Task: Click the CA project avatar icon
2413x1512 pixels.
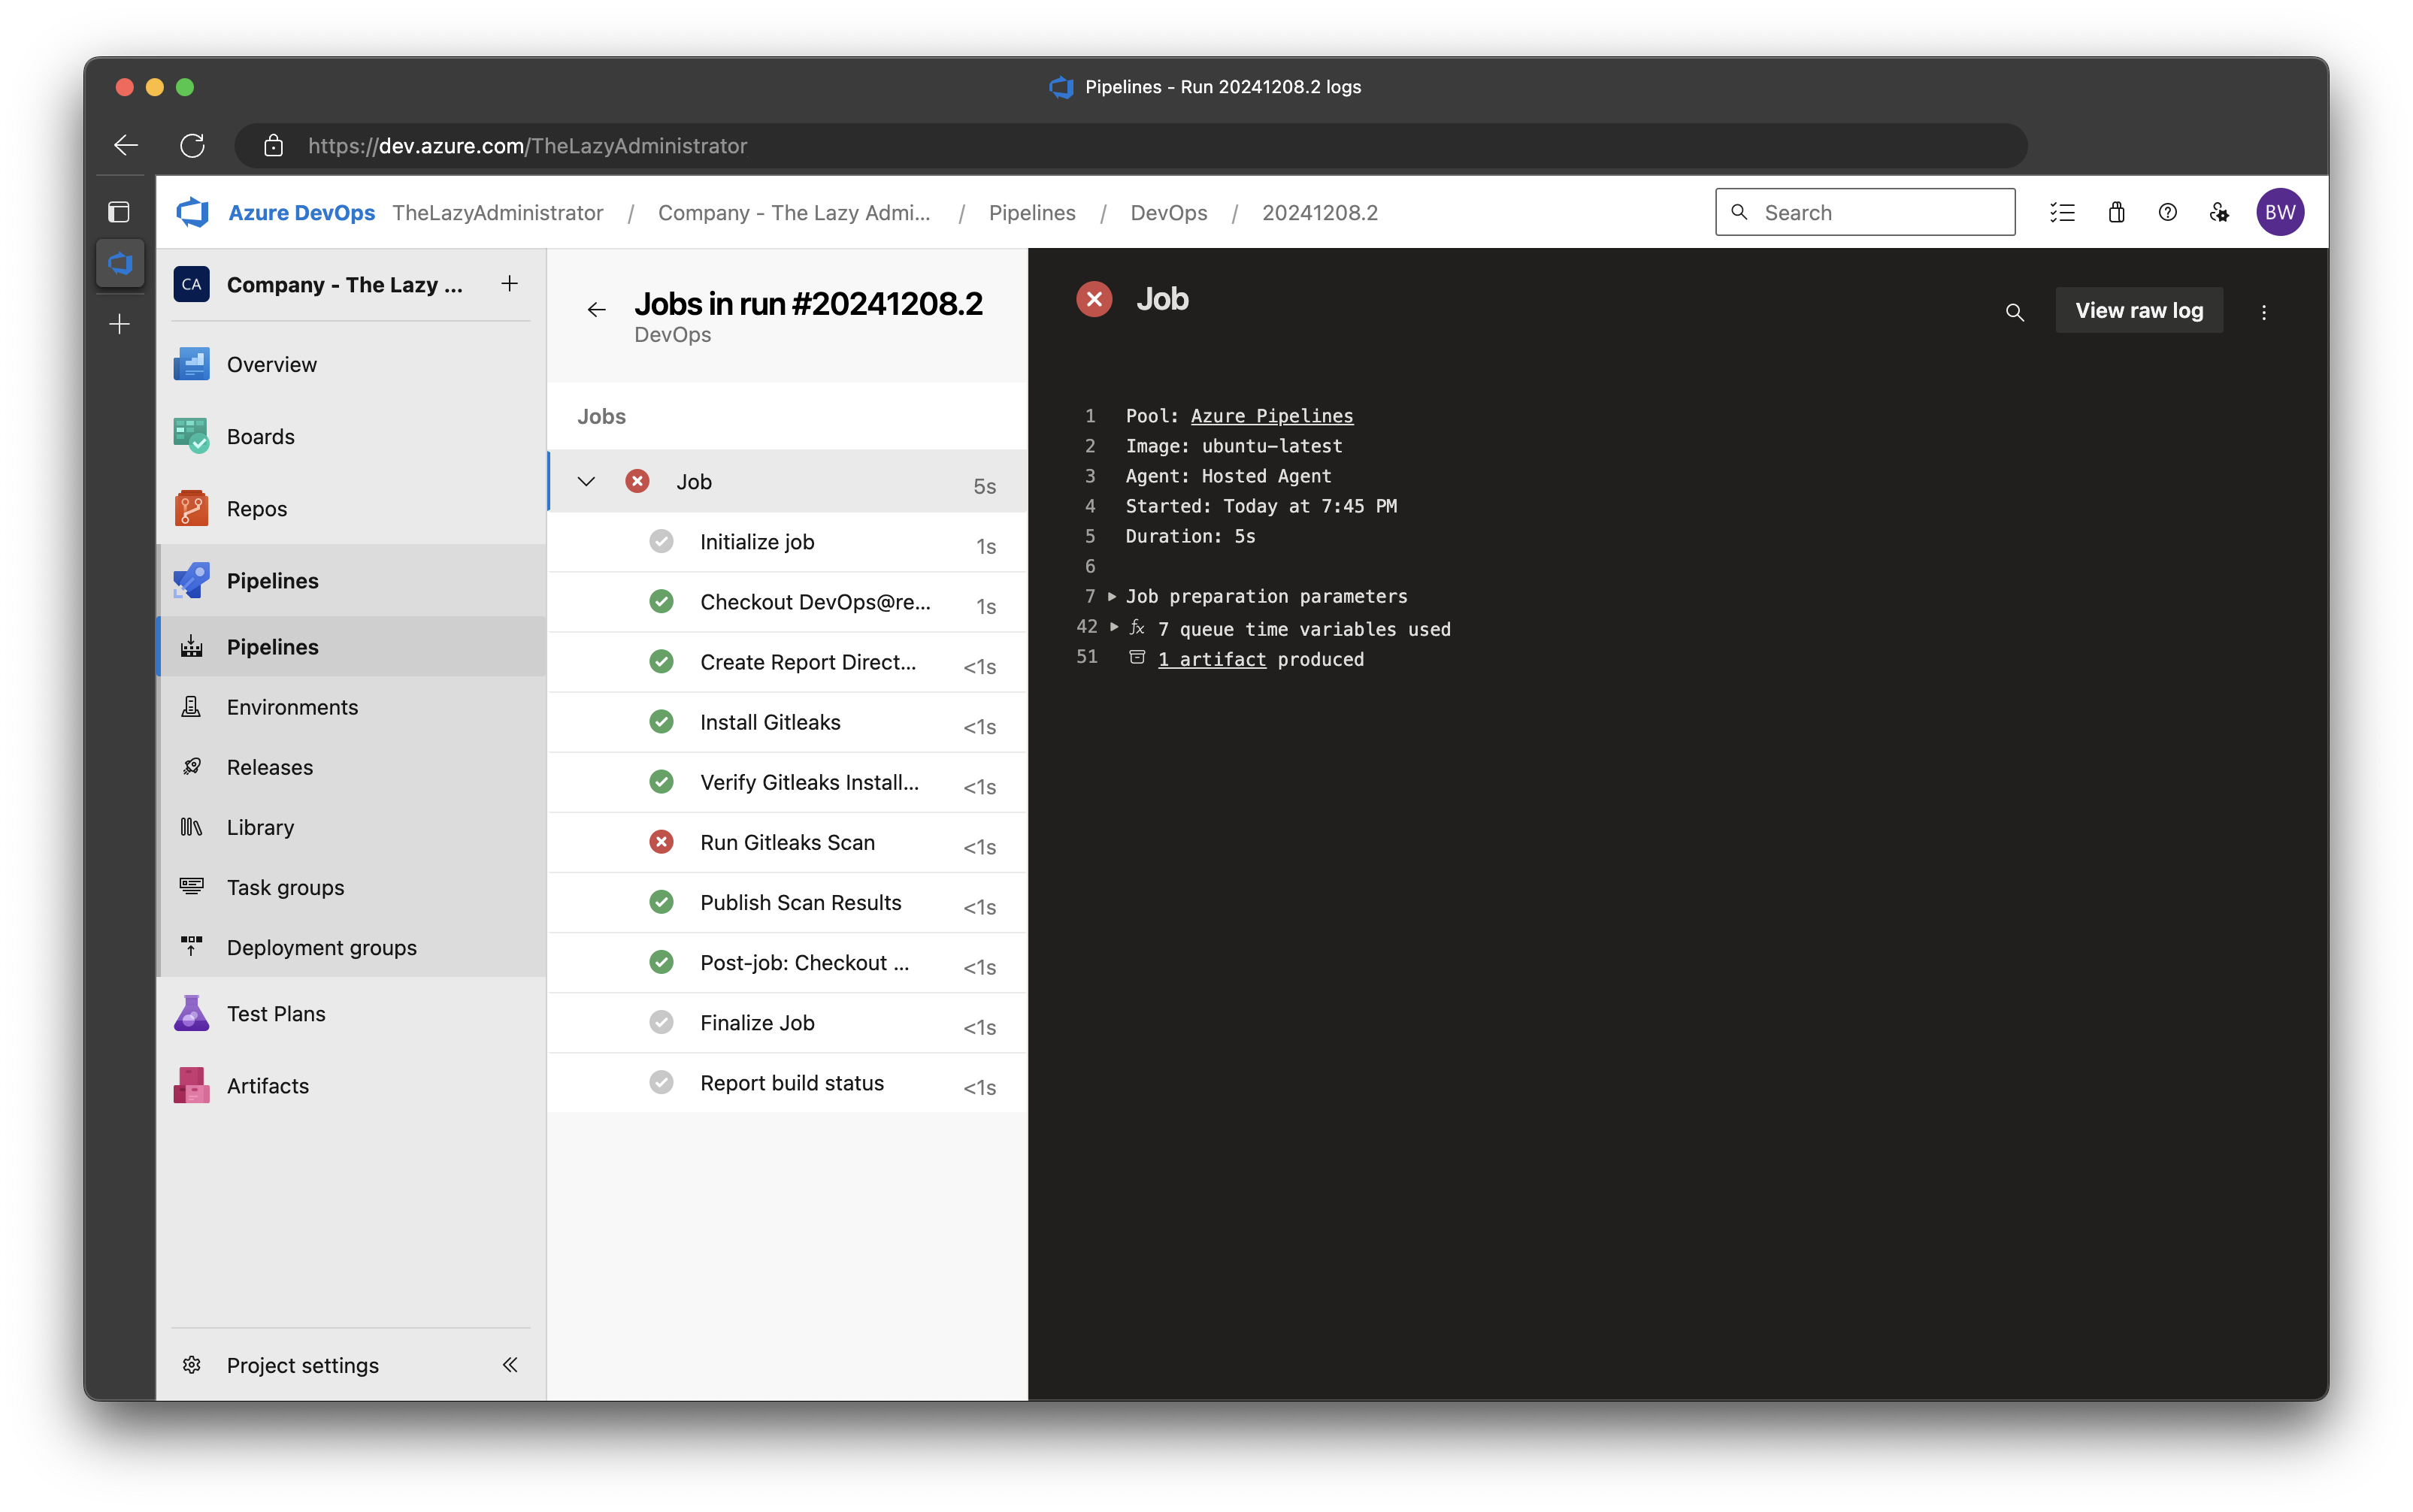Action: point(192,284)
